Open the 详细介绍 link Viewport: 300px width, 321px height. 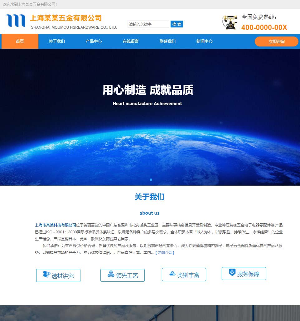pyautogui.click(x=165, y=253)
